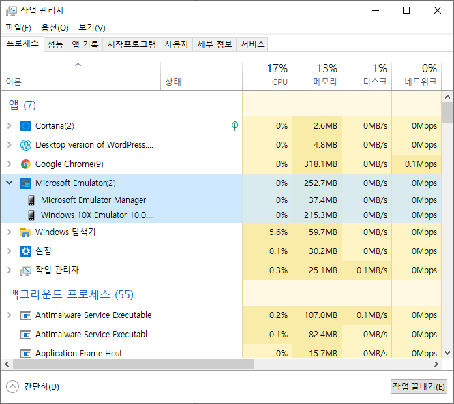Viewport: 454px width, 404px height.
Task: Switch to the 사용자 tab
Action: click(177, 44)
